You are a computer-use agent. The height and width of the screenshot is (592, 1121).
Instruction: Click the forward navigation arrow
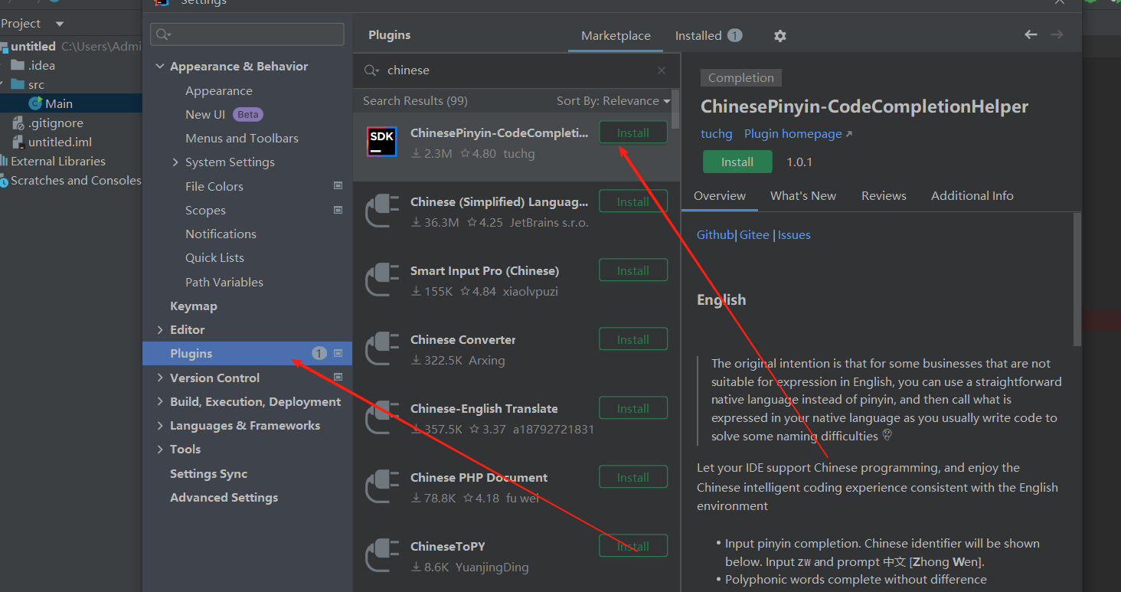pyautogui.click(x=1057, y=34)
